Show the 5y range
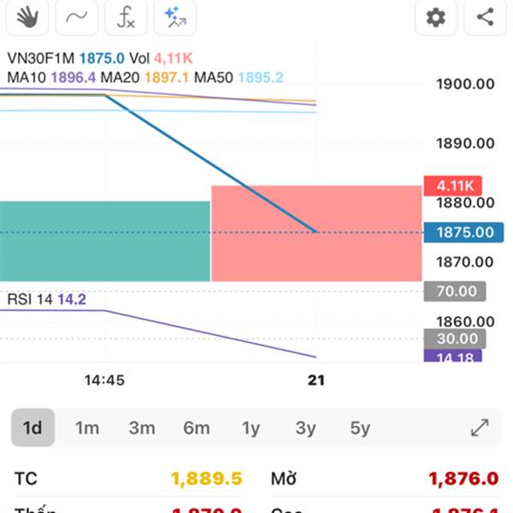This screenshot has width=513, height=513. coord(360,427)
